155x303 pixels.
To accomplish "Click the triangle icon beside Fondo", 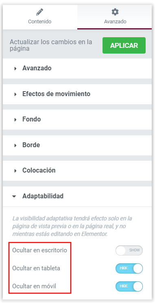I will (x=15, y=120).
